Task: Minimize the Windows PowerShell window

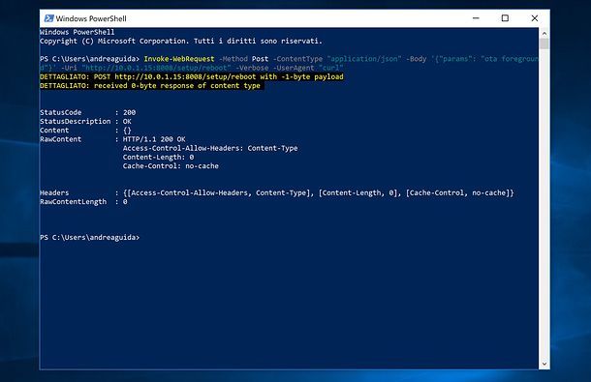Action: pyautogui.click(x=476, y=18)
